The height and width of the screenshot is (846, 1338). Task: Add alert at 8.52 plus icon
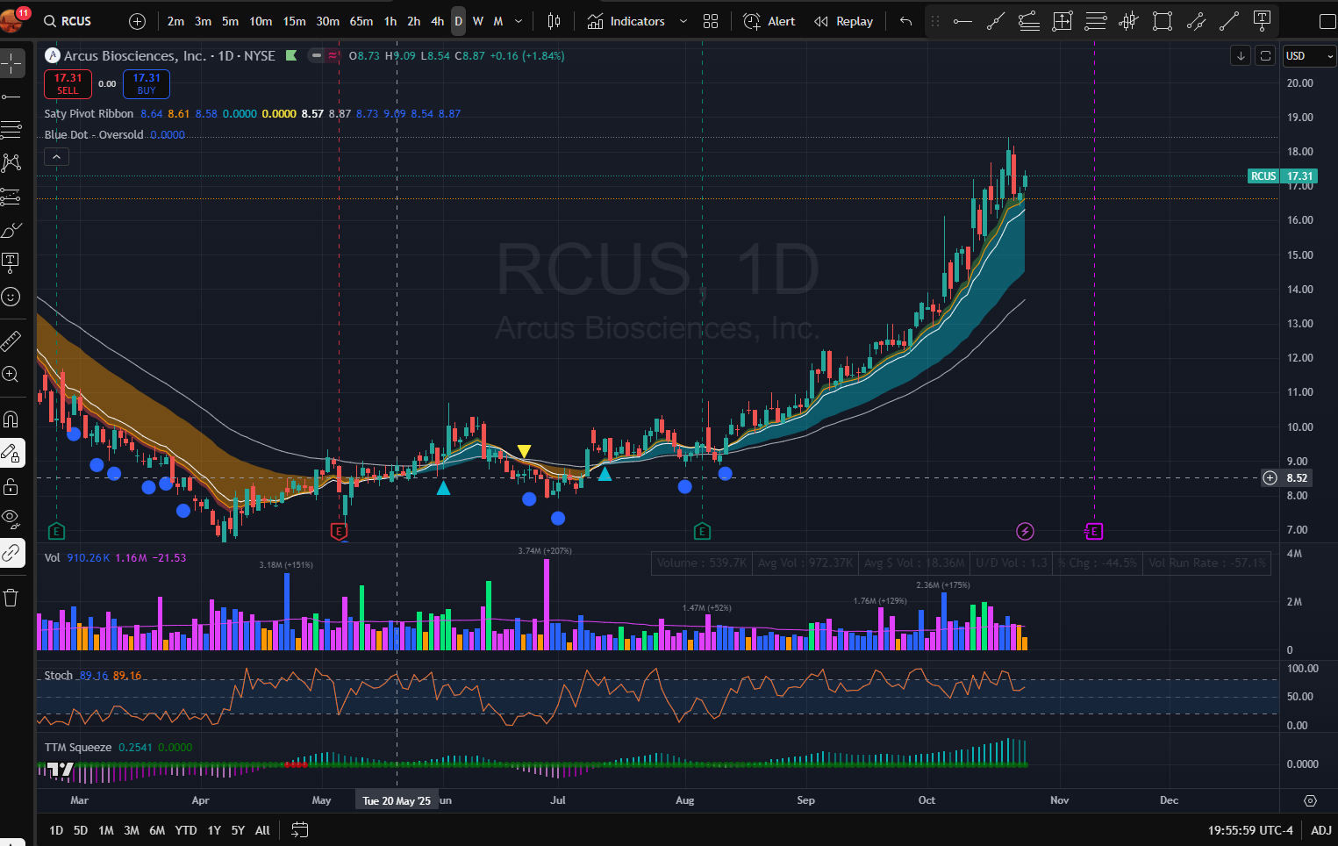coord(1270,478)
